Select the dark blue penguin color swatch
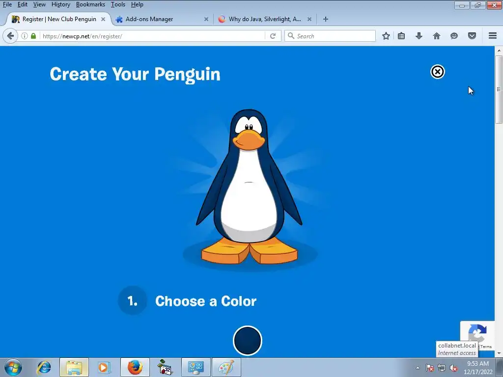This screenshot has height=377, width=503. pyautogui.click(x=248, y=341)
